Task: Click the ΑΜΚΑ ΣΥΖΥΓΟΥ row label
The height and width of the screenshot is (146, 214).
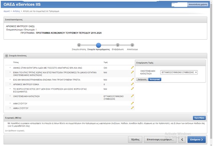Action: click(x=21, y=108)
